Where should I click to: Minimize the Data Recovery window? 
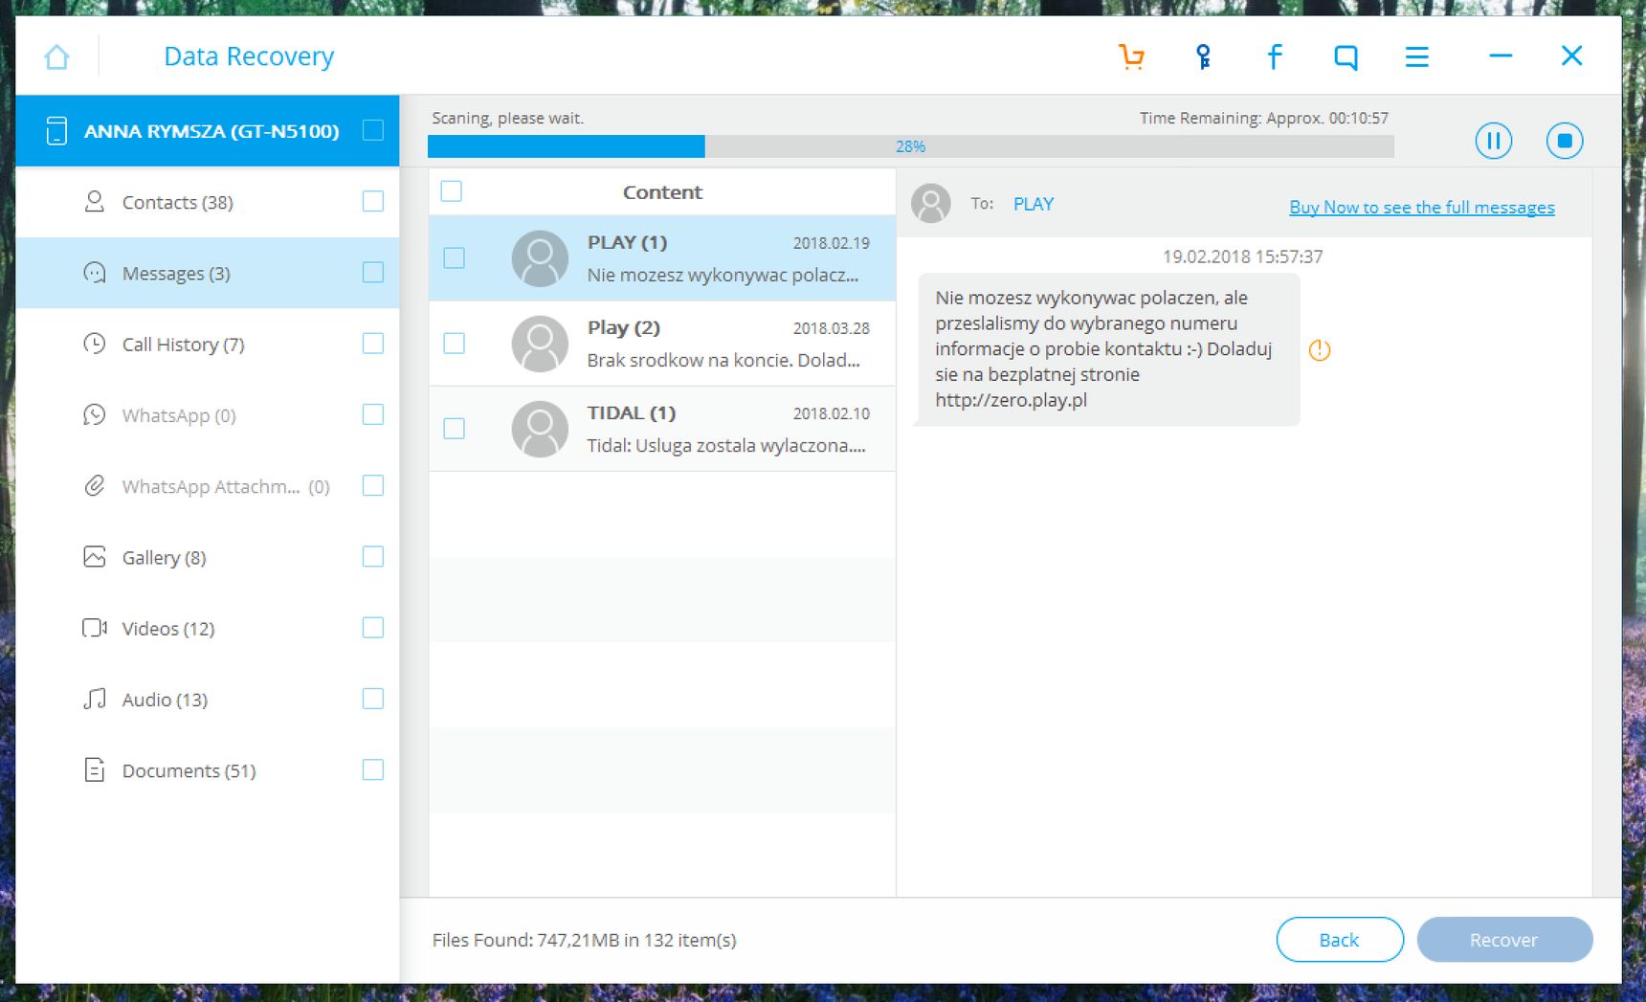click(1501, 56)
